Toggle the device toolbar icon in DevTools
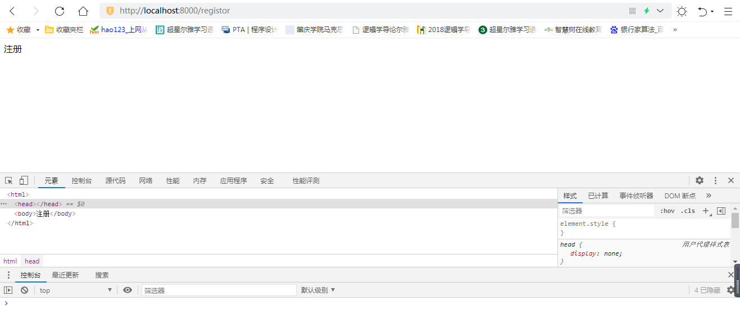 pyautogui.click(x=24, y=180)
